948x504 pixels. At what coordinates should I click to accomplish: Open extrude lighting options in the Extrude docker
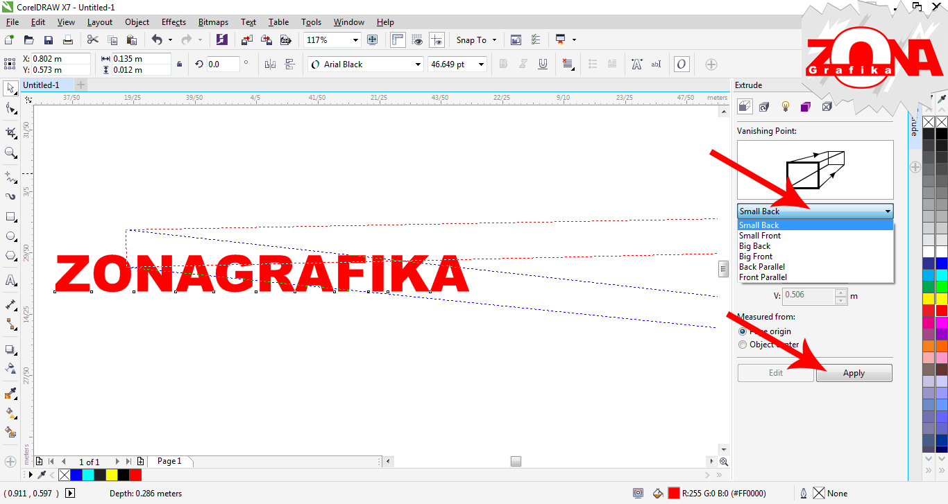point(786,106)
